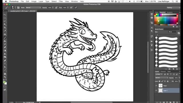The width and height of the screenshot is (183, 103).
Task: Switch to the Color tab
Action: click(157, 12)
